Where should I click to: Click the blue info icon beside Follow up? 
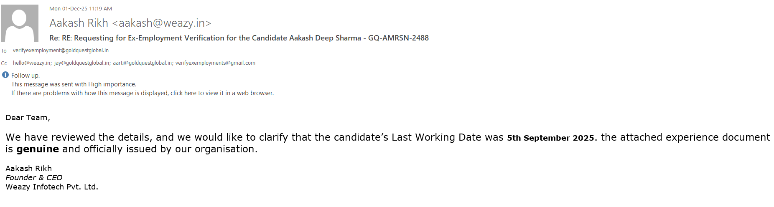pyautogui.click(x=5, y=75)
